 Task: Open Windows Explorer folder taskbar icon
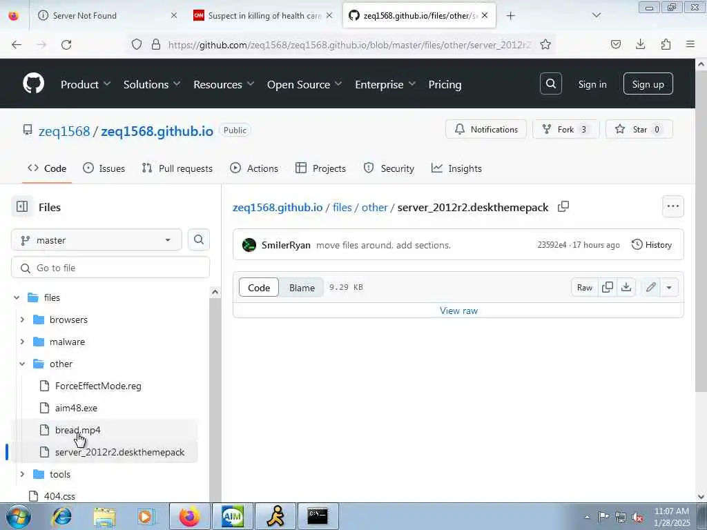coord(105,516)
